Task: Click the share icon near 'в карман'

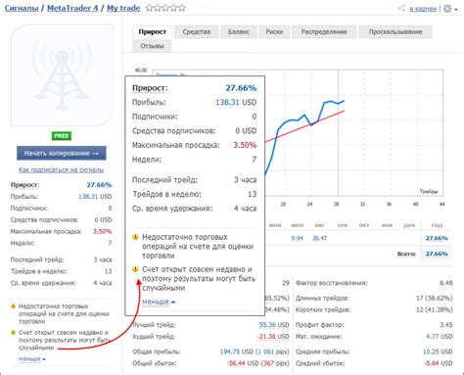Action: point(401,9)
